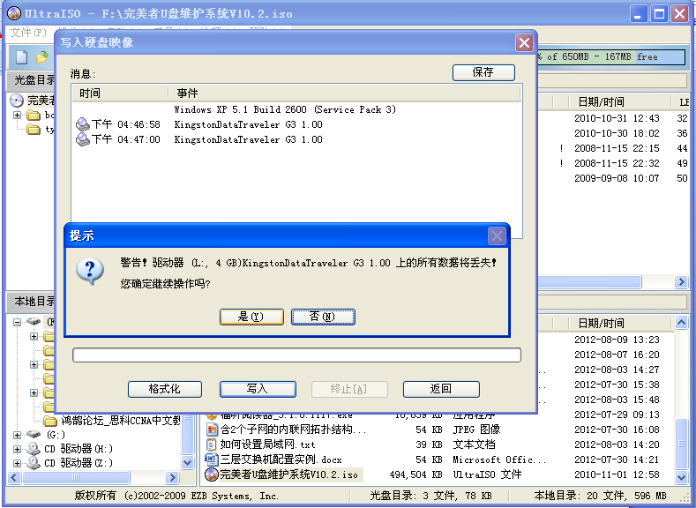Click the local tree scroll-right arrow

coord(172,477)
